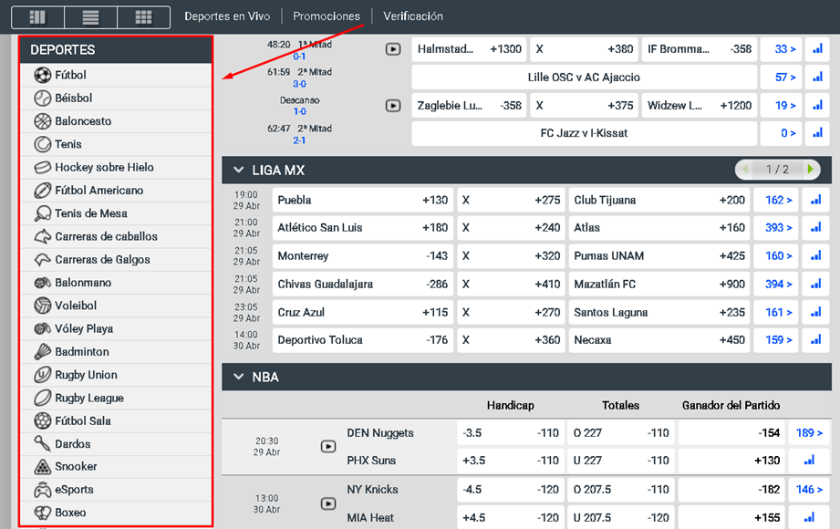The image size is (840, 529).
Task: Select Fútbol Americano category
Action: (x=116, y=191)
